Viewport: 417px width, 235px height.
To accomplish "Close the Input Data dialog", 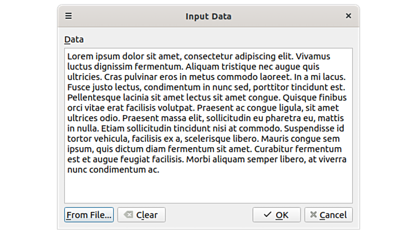I will tap(348, 16).
